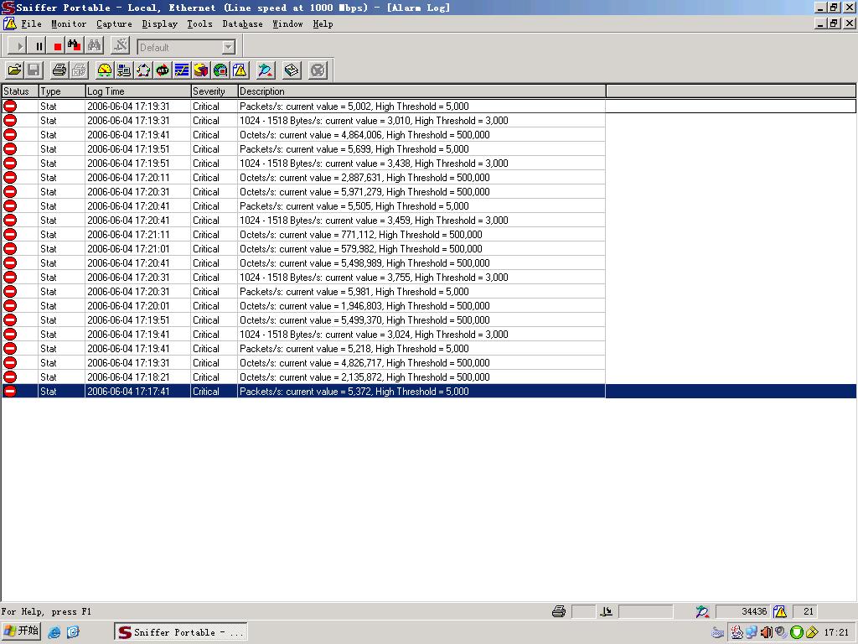Click the capture panel magnifier toolbar icon

[266, 70]
